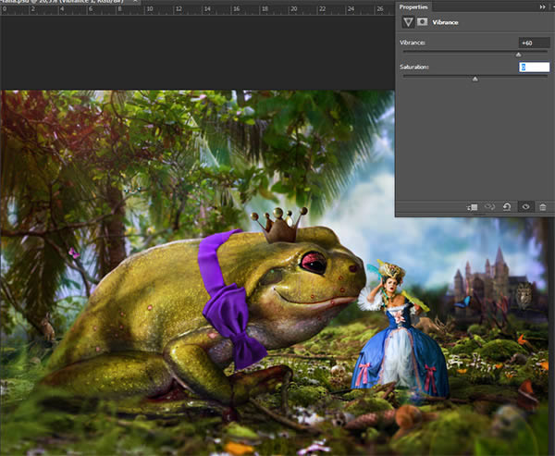
Task: Click the frog's crown in canvas
Action: 279,225
